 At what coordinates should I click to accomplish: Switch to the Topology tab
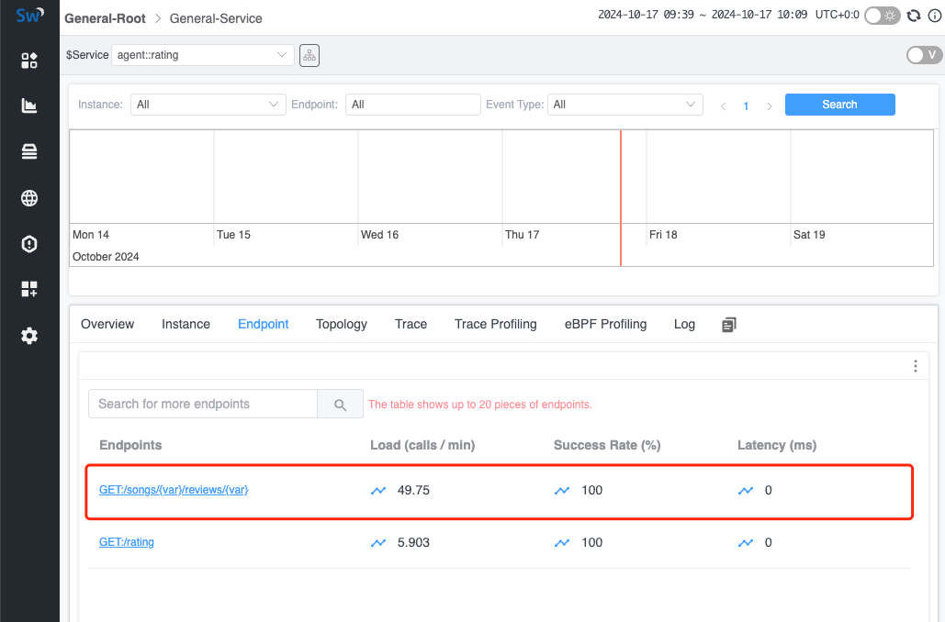(341, 324)
